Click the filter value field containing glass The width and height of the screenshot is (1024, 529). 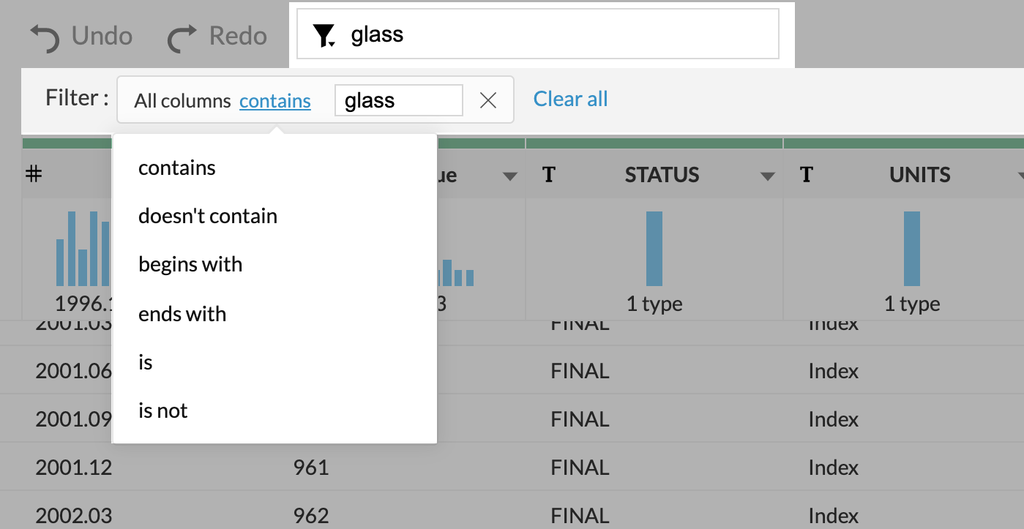pos(398,100)
